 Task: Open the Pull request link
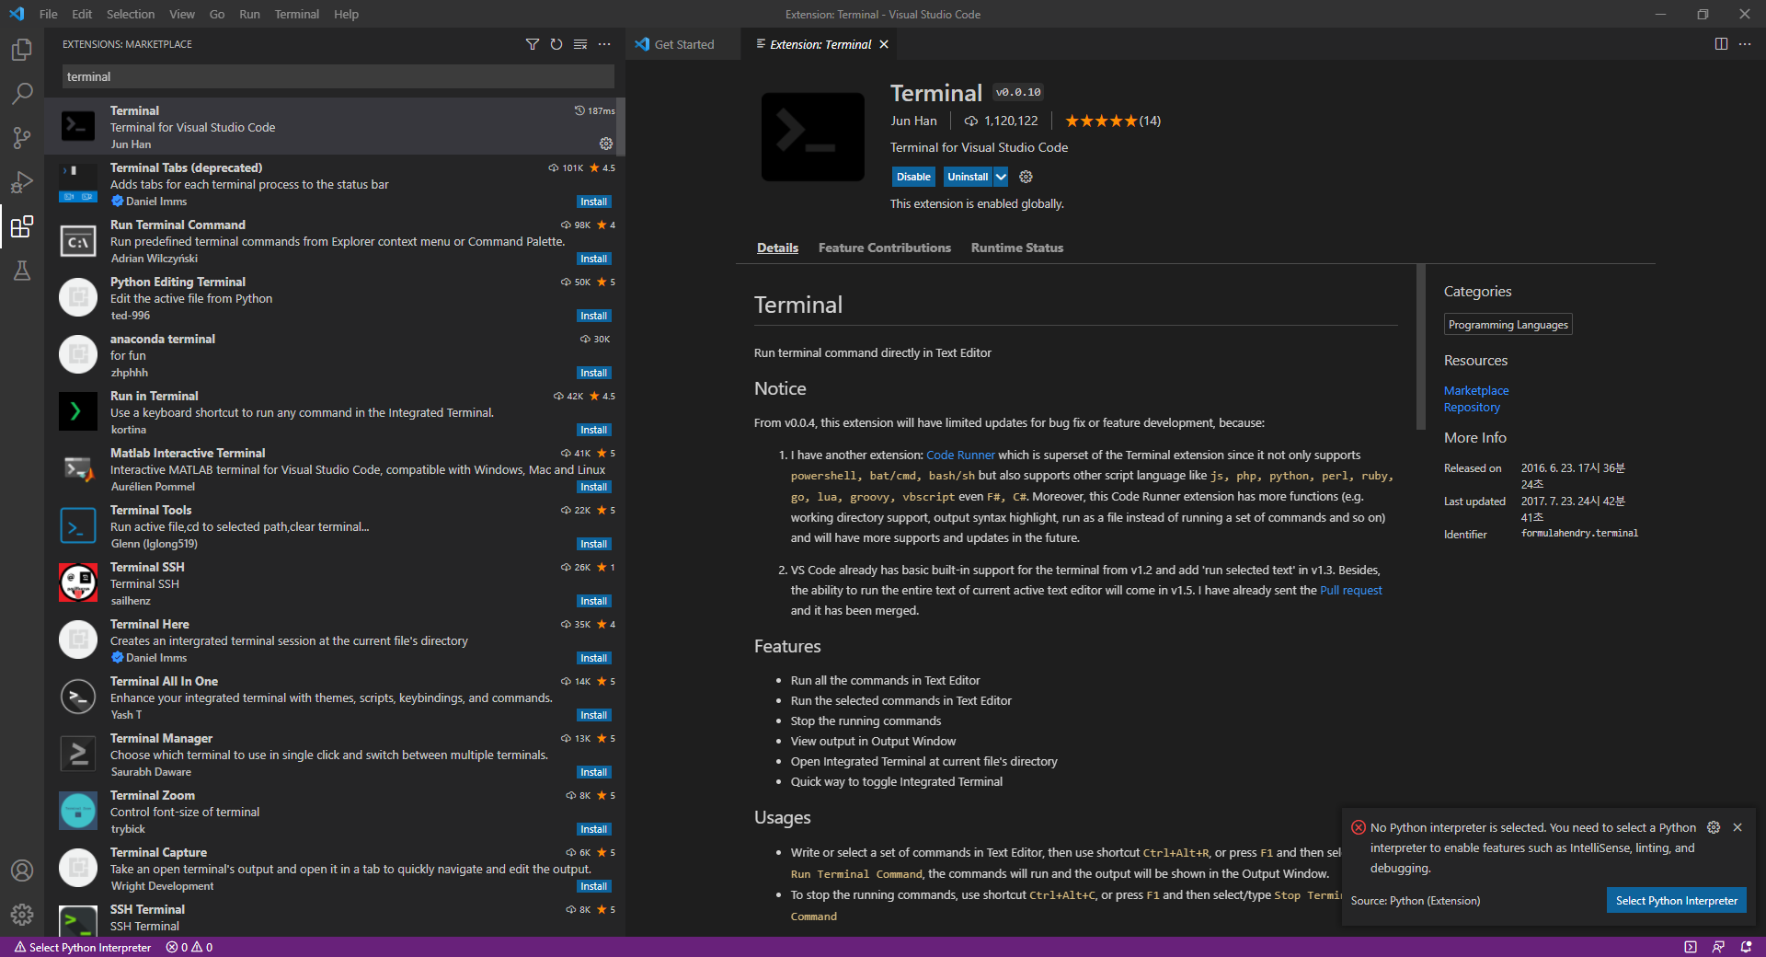coord(1350,590)
